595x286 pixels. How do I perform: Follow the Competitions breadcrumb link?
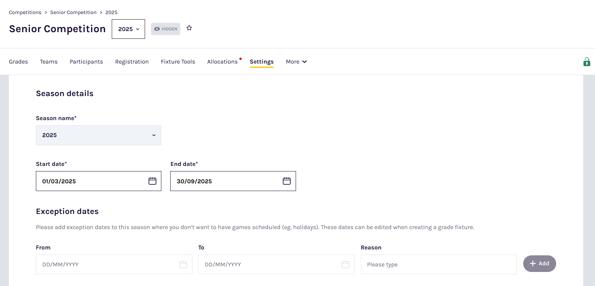[25, 13]
